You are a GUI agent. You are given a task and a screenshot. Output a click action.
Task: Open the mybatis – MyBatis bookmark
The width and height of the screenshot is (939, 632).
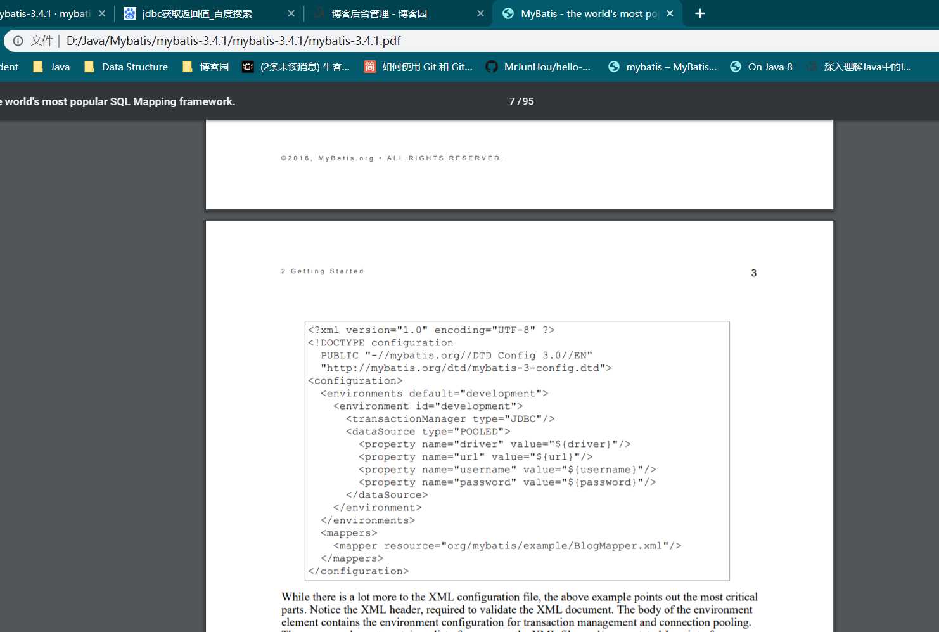[x=662, y=67]
